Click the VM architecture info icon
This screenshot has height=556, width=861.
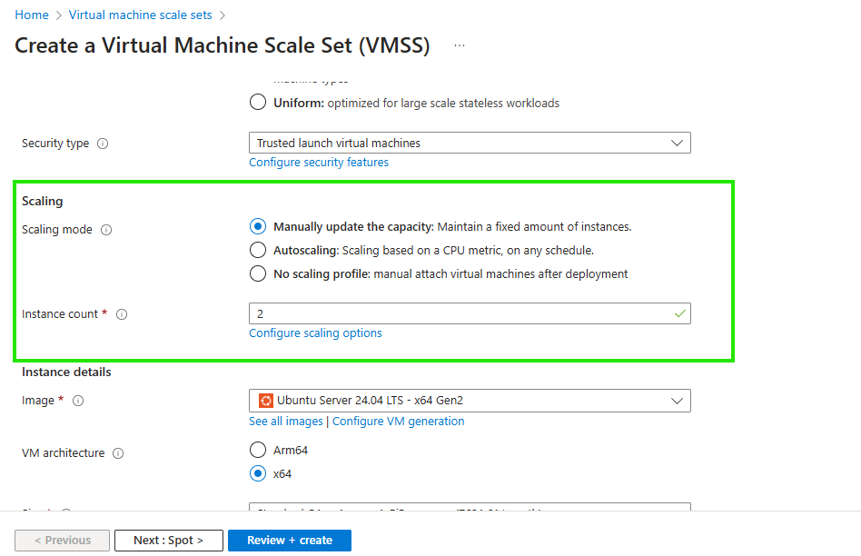[118, 453]
